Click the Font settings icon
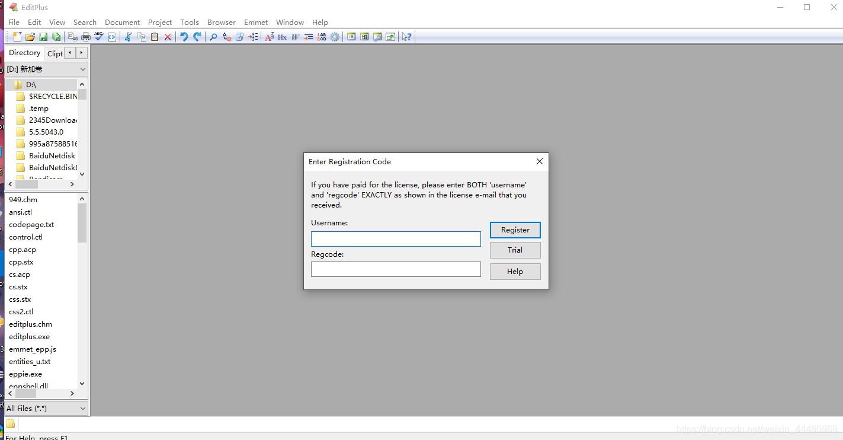Viewport: 843px width, 440px height. coord(269,37)
